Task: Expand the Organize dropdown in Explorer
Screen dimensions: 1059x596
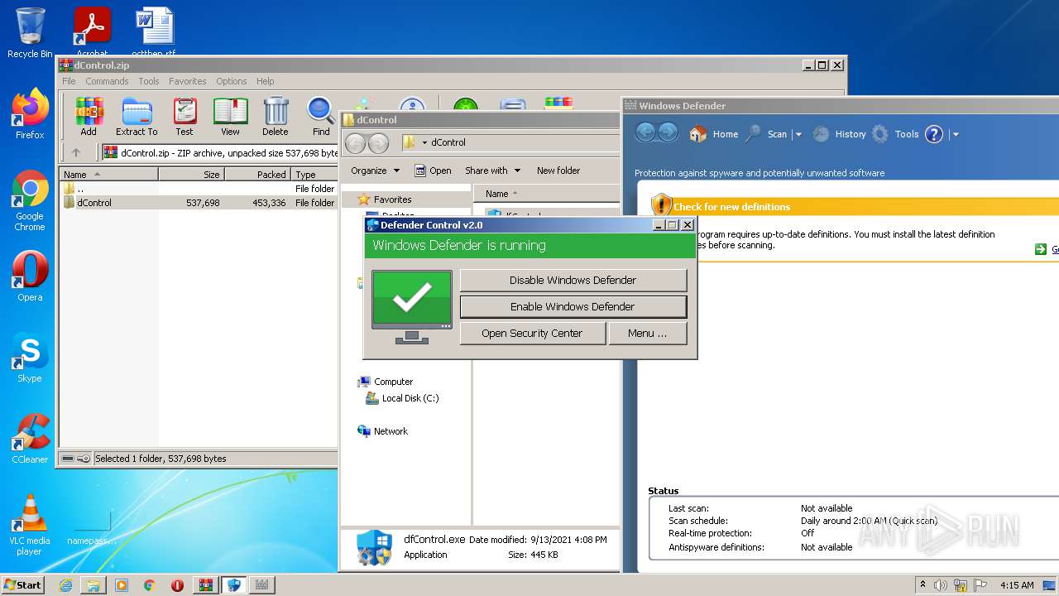Action: [375, 171]
